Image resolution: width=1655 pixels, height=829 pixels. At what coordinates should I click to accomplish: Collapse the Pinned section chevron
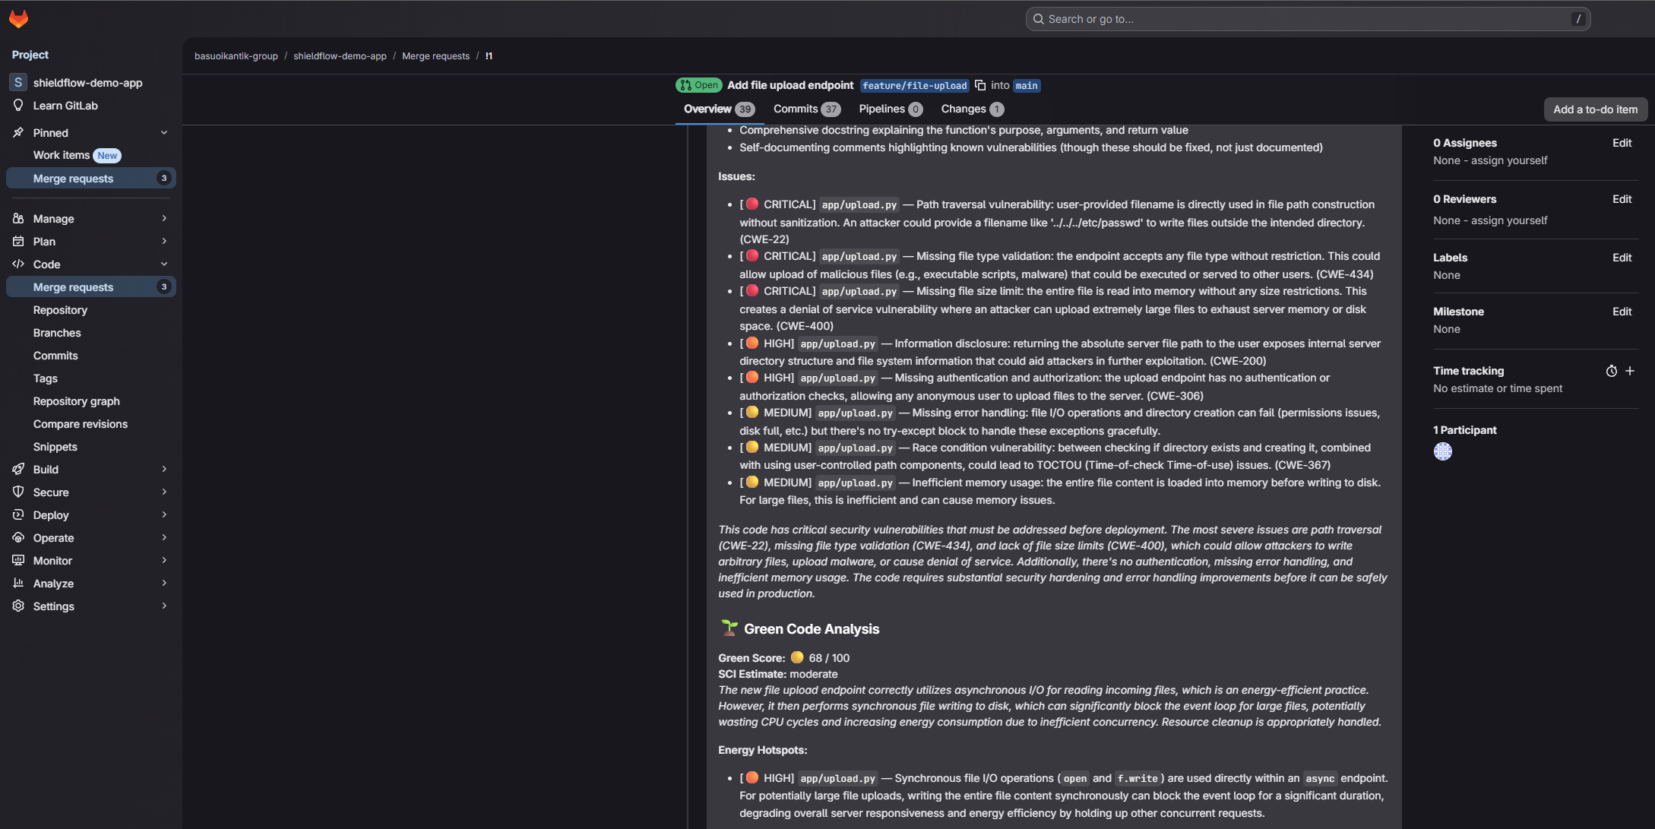tap(164, 133)
